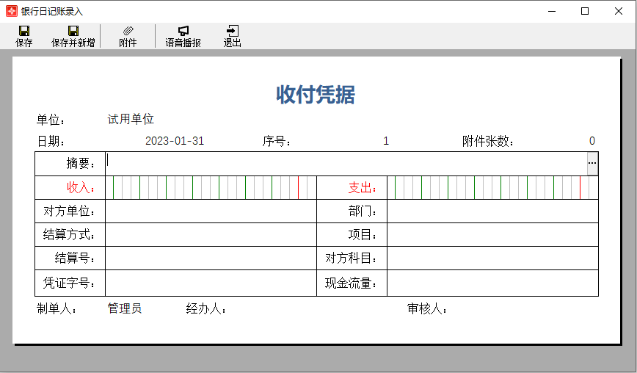The width and height of the screenshot is (637, 373).
Task: Click the 结算方式 label cell
Action: tap(70, 234)
